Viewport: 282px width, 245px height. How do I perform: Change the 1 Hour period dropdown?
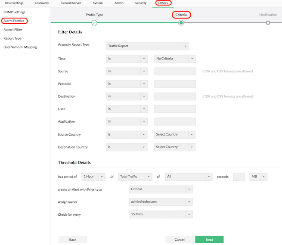93,177
